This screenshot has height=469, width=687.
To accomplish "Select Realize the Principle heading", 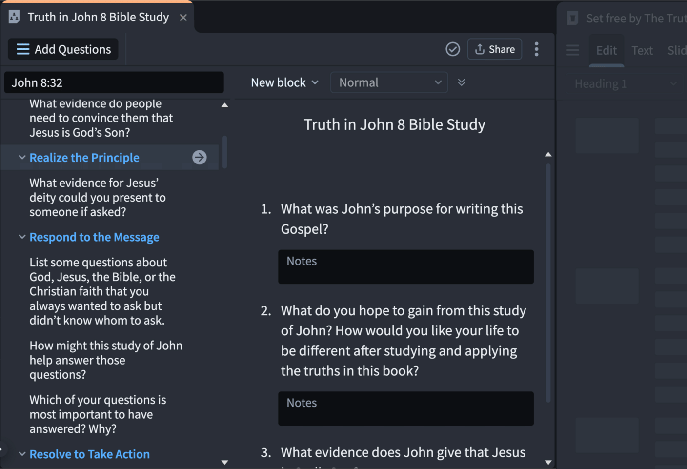I will [84, 158].
